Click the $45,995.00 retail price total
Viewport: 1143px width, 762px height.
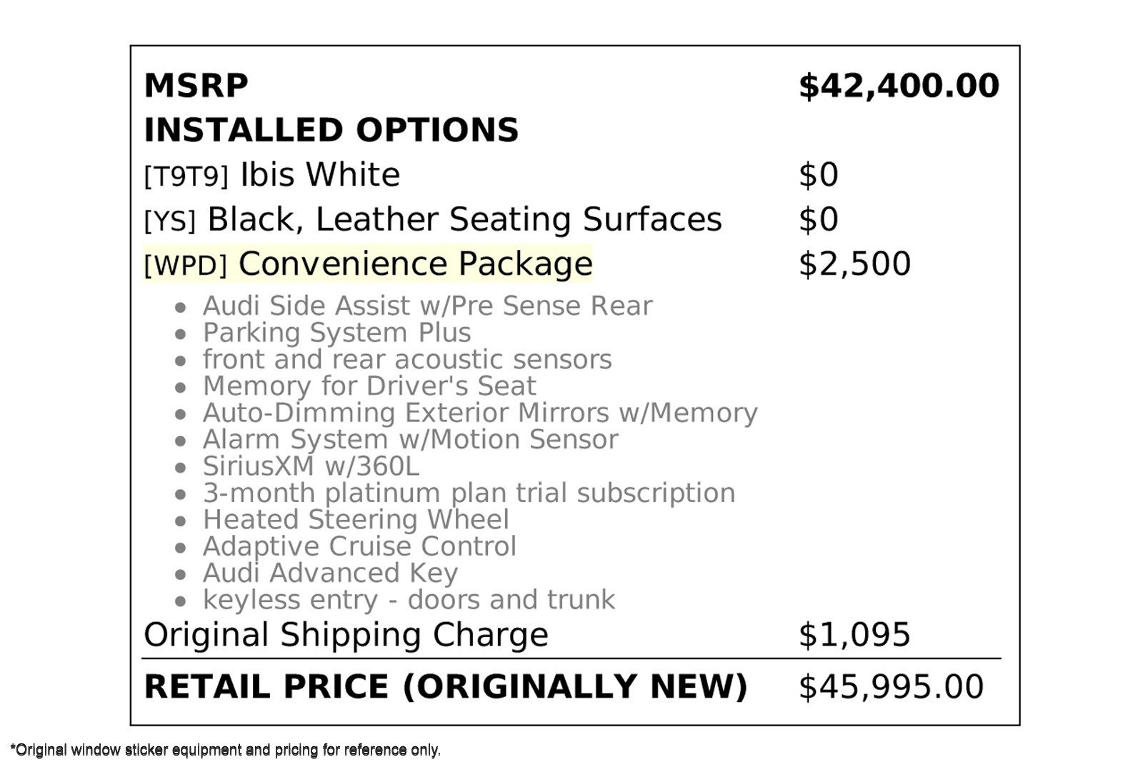(891, 687)
